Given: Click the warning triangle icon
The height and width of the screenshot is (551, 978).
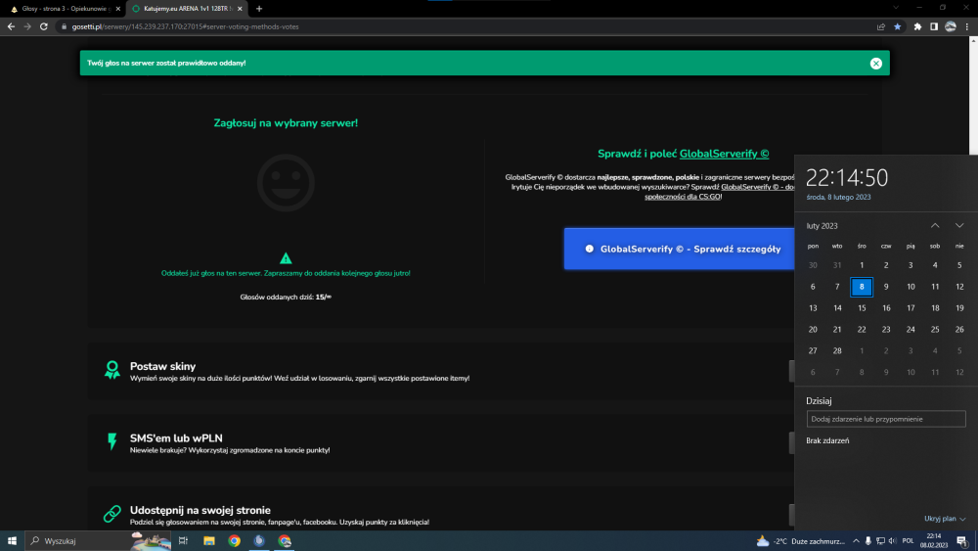Looking at the screenshot, I should (286, 258).
